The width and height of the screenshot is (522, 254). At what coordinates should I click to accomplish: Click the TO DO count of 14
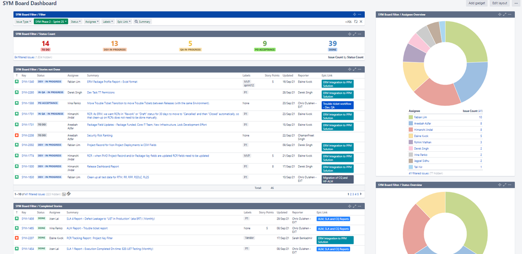[45, 44]
